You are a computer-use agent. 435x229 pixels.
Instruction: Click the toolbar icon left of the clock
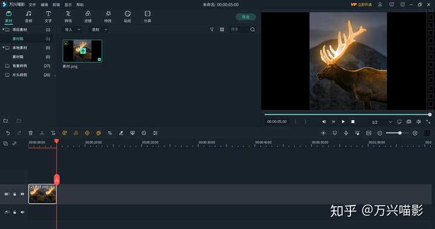(132, 133)
